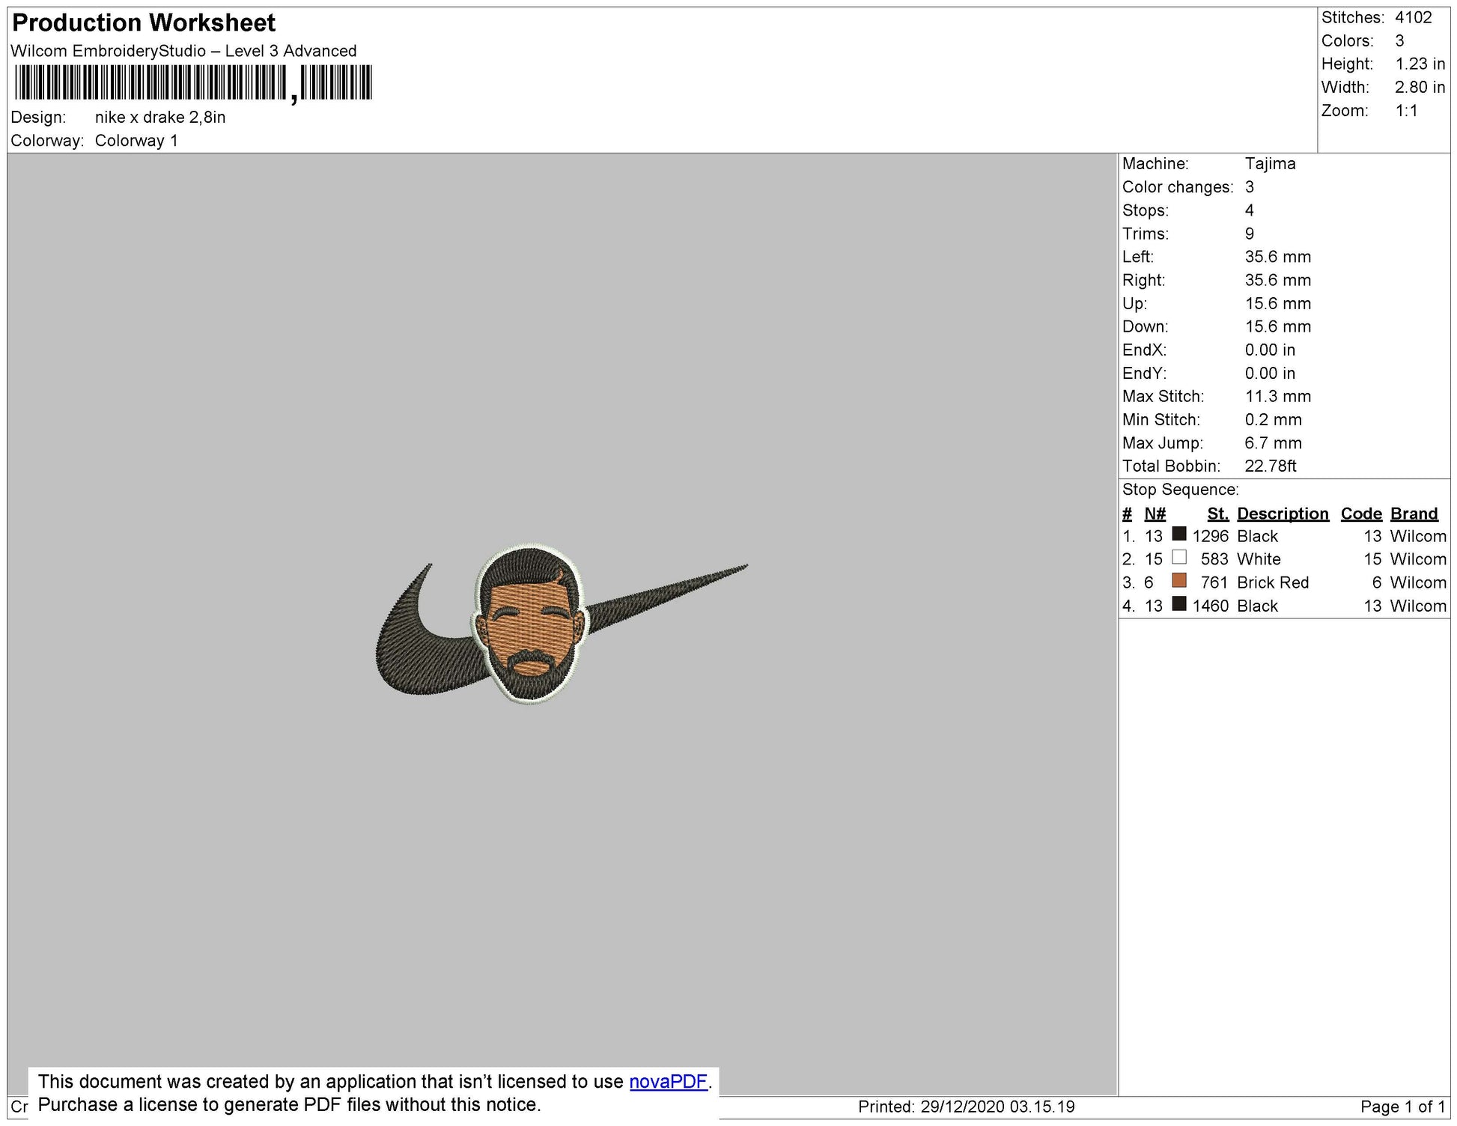This screenshot has width=1457, height=1126.
Task: Click the St. column header
Action: (1217, 514)
